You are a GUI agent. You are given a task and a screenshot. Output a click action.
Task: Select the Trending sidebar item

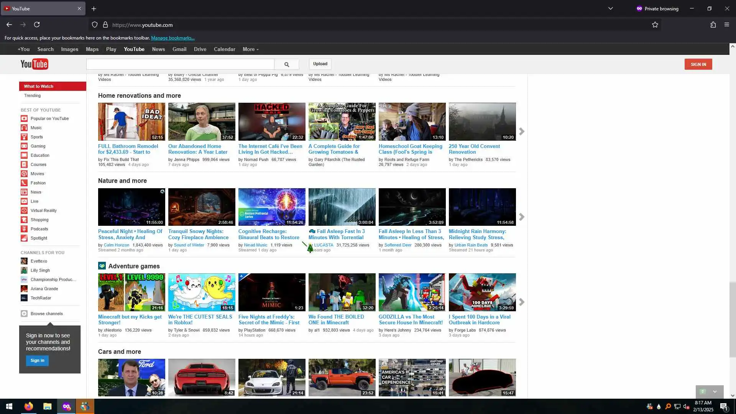(33, 95)
